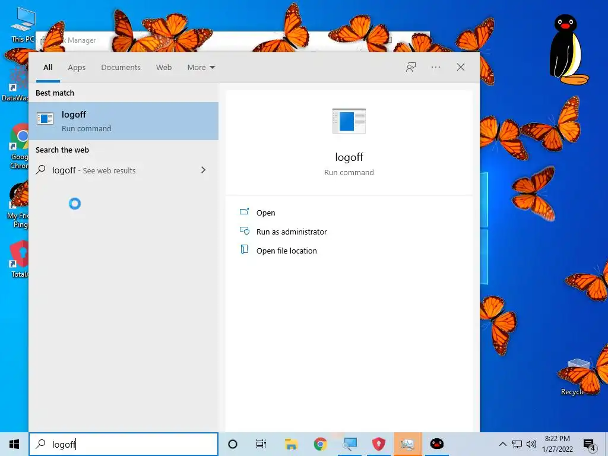Click Open in the preview pane
Image resolution: width=608 pixels, height=456 pixels.
click(x=265, y=213)
